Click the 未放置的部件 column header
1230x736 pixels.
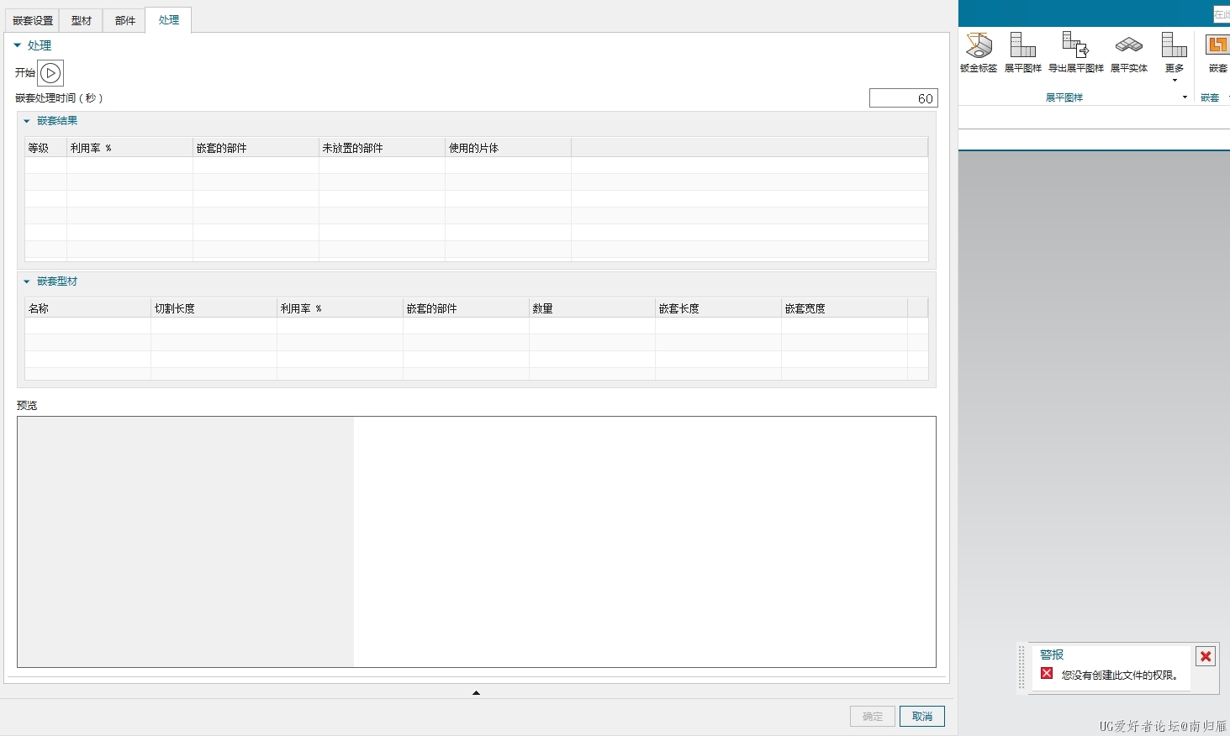tap(382, 148)
